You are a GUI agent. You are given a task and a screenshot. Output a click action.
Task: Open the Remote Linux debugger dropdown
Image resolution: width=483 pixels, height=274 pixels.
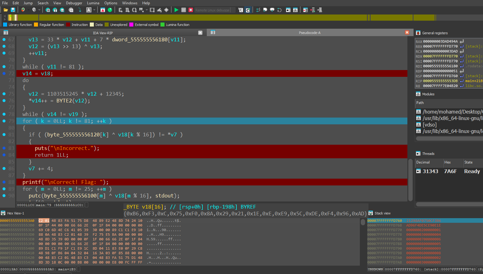[215, 10]
